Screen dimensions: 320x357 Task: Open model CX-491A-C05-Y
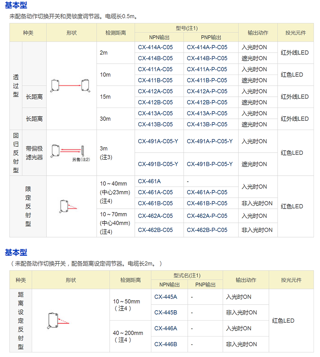click(158, 141)
